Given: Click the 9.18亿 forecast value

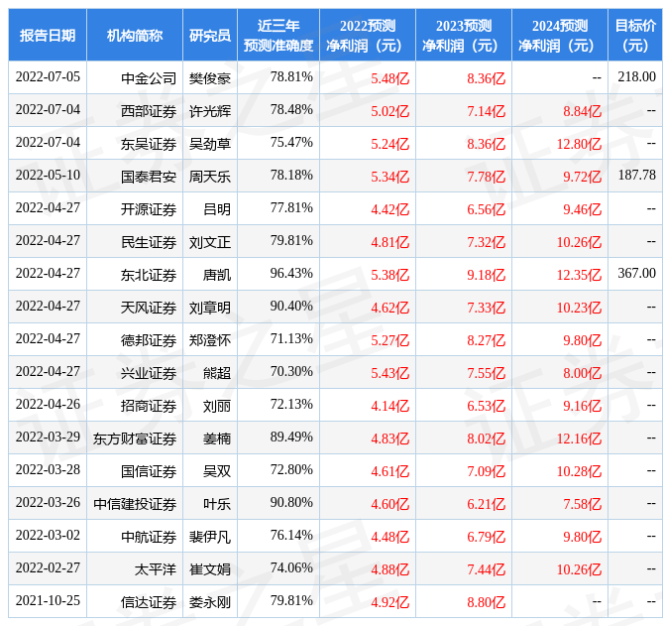Looking at the screenshot, I should pos(486,275).
